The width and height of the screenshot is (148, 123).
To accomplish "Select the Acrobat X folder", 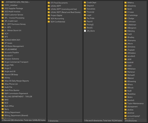I will (8, 55).
